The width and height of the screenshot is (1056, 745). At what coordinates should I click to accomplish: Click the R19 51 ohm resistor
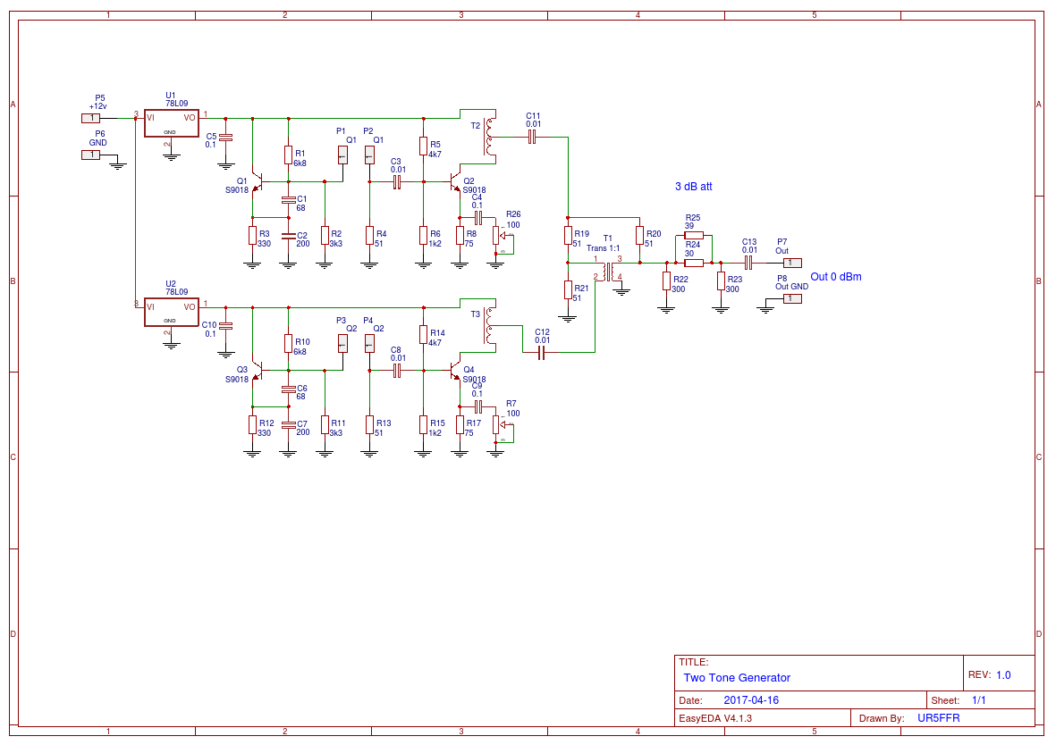pyautogui.click(x=568, y=235)
